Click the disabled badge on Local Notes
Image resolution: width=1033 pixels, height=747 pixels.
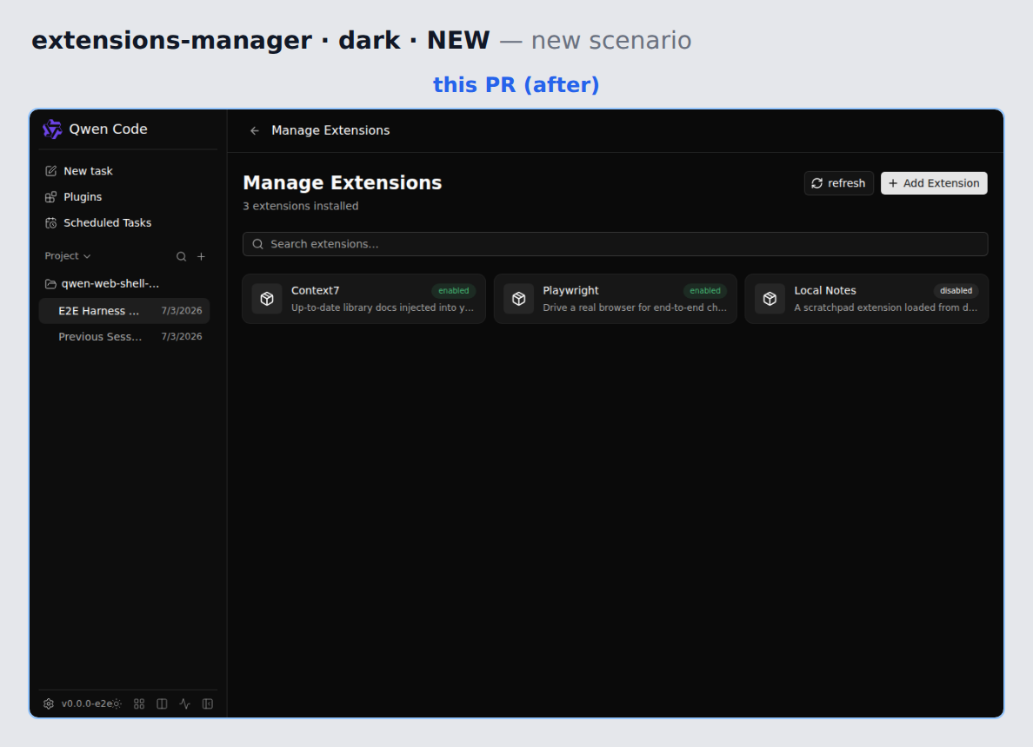(x=956, y=291)
